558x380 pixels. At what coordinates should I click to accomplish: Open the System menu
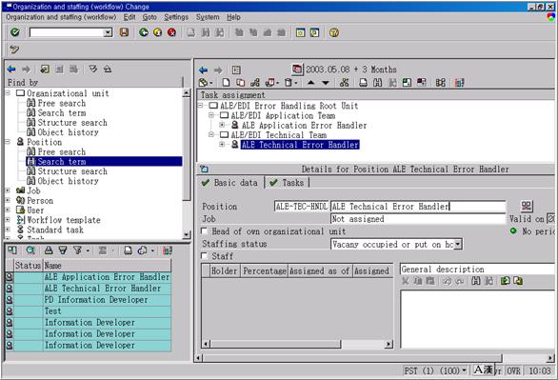pyautogui.click(x=208, y=17)
